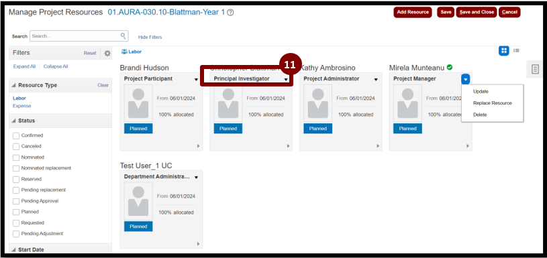Click the Save button
The height and width of the screenshot is (258, 547).
click(446, 12)
